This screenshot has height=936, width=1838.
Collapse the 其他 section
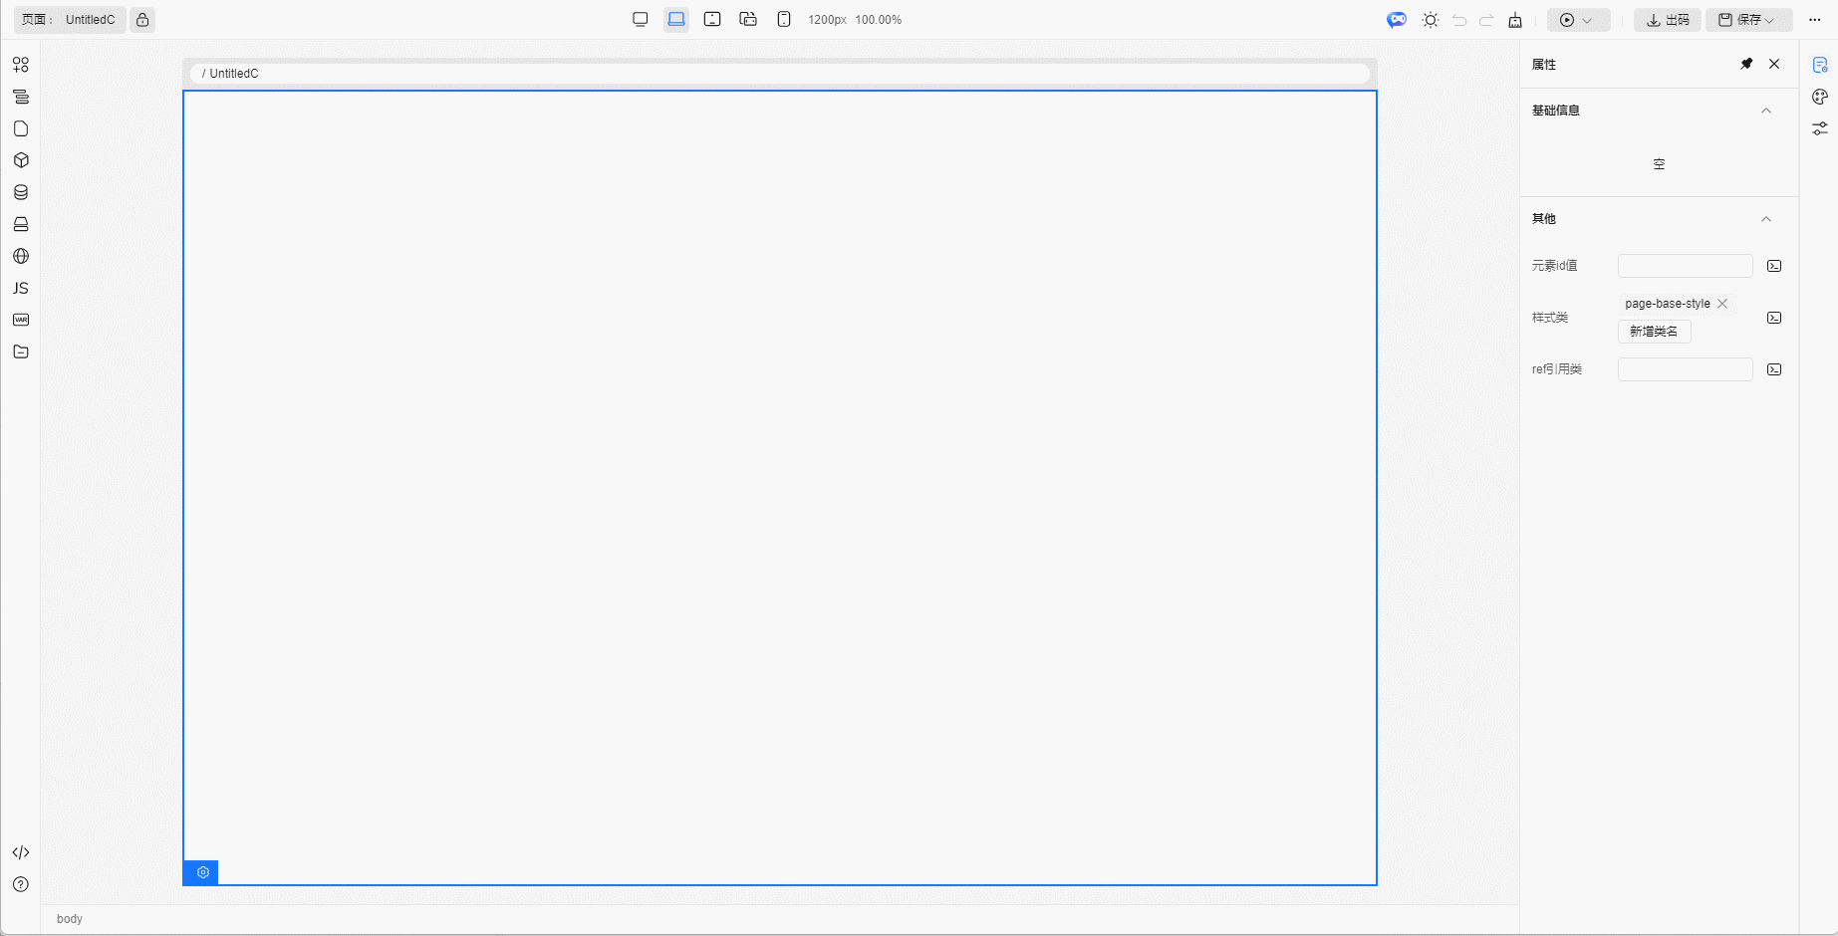pos(1766,219)
